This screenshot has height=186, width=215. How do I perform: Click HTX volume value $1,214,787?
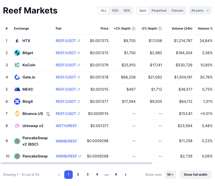tap(183, 41)
